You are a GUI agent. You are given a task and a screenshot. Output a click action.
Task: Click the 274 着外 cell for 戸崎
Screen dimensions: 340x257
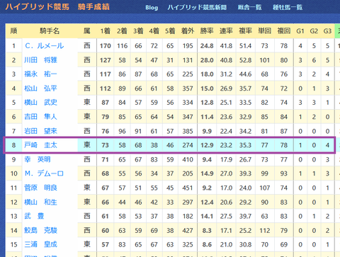(x=188, y=145)
